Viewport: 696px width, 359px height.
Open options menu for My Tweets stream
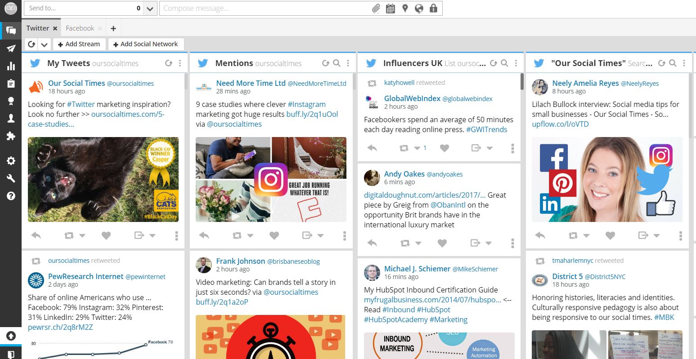pos(180,63)
